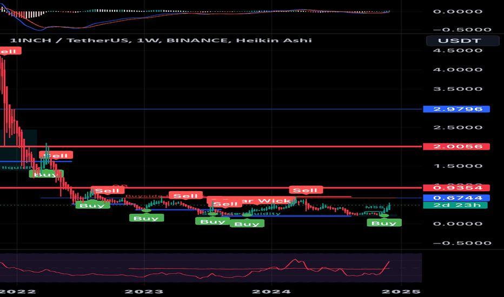Click the 4.0000 price axis value
The image size is (504, 297).
(x=457, y=70)
